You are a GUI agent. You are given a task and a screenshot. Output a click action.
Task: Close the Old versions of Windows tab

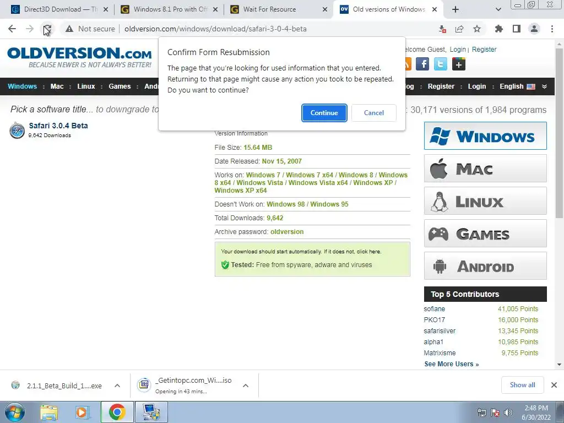pyautogui.click(x=435, y=9)
